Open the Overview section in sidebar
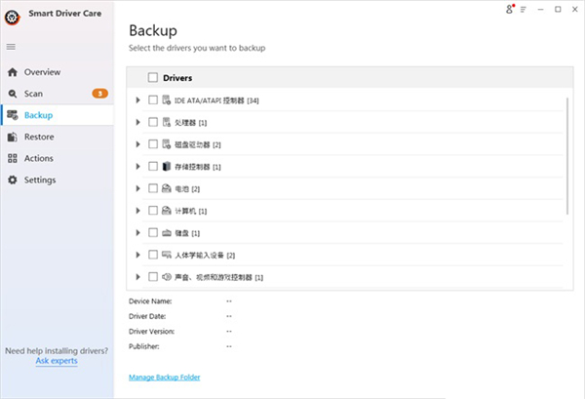 42,72
